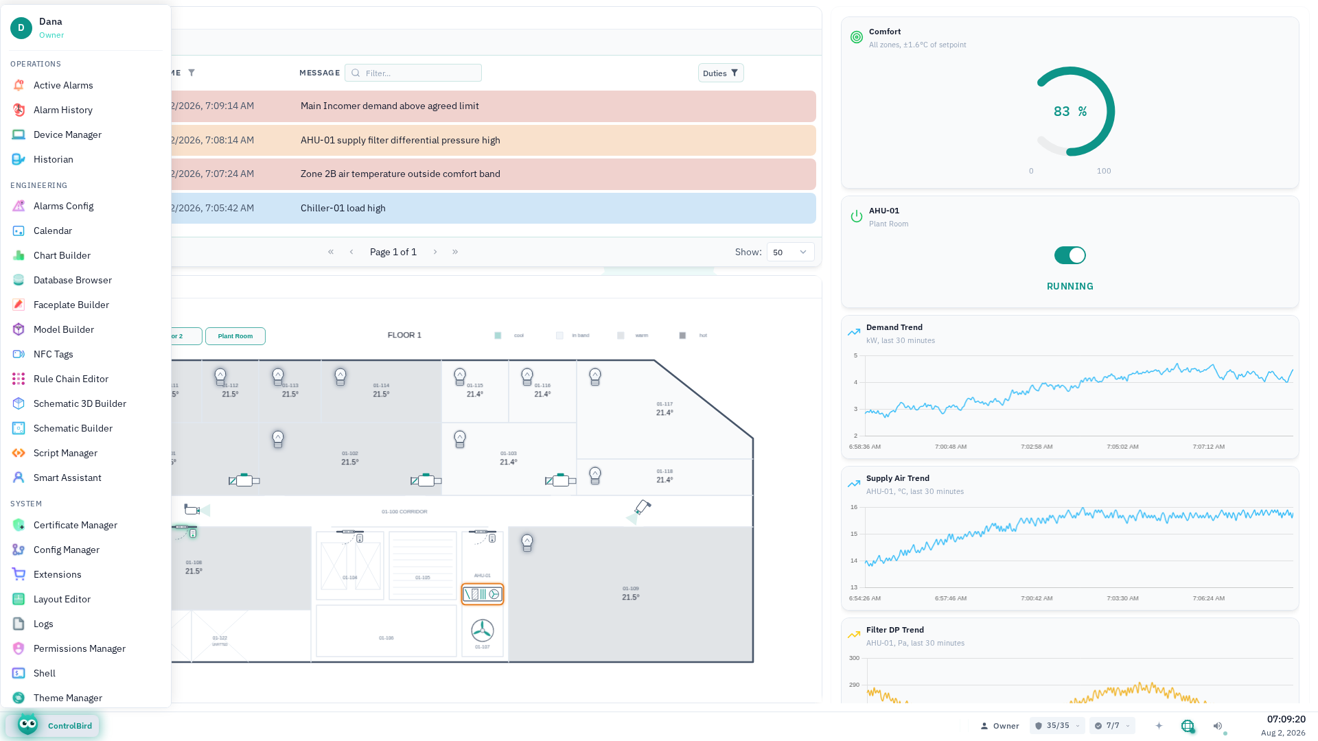Select the Chiller-01 load high alarm row
The height and width of the screenshot is (741, 1318).
point(493,208)
